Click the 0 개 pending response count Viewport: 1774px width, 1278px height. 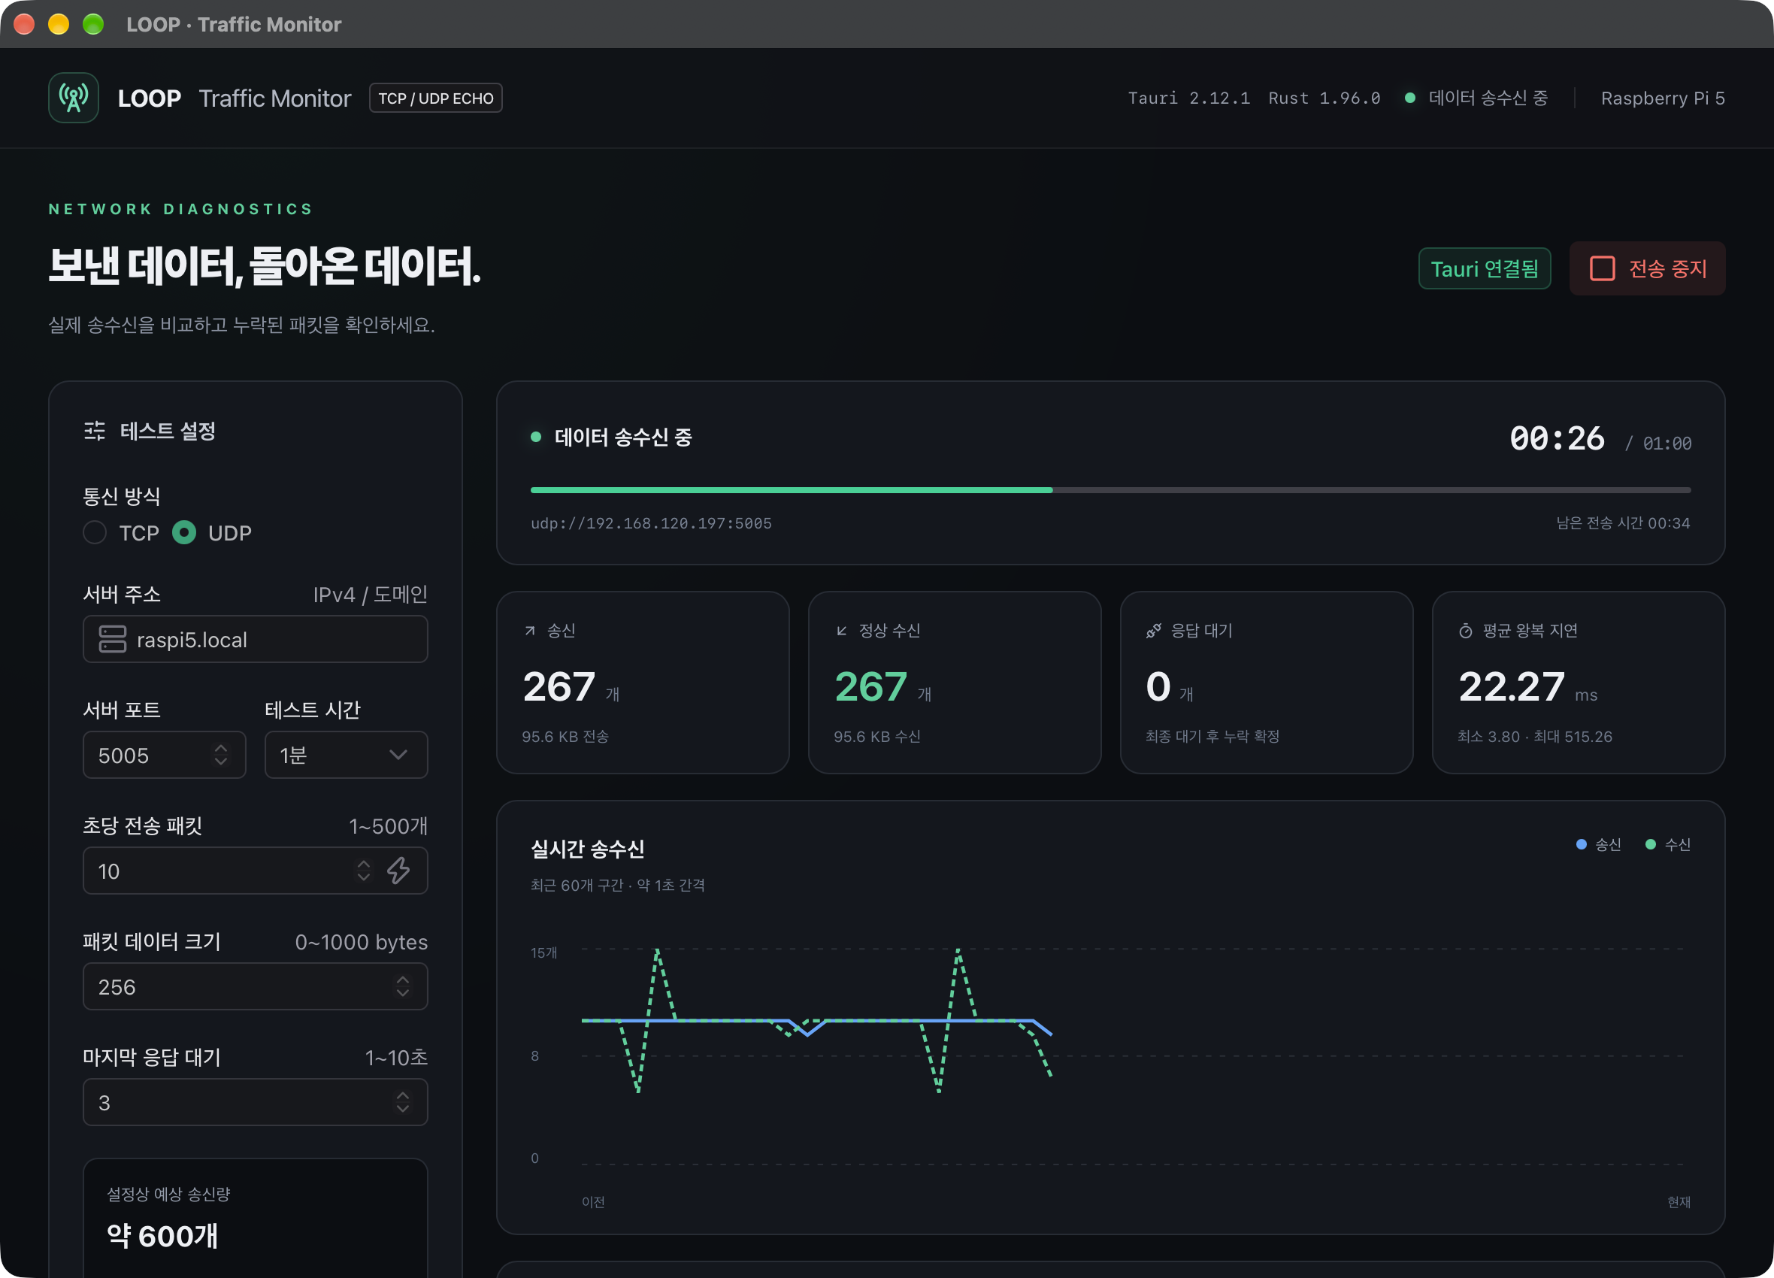click(x=1170, y=686)
